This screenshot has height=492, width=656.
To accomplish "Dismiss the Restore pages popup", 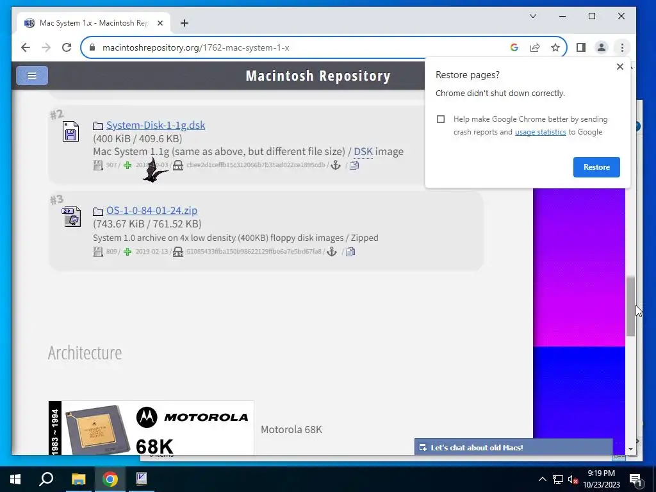I will coord(619,67).
